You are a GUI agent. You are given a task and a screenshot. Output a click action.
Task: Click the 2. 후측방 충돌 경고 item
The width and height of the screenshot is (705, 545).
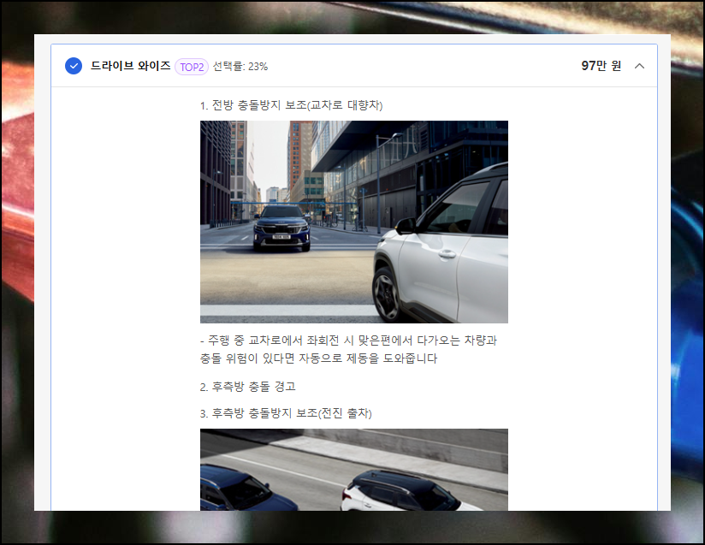pos(248,387)
